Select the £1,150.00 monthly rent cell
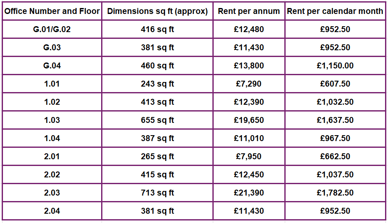 click(x=335, y=66)
